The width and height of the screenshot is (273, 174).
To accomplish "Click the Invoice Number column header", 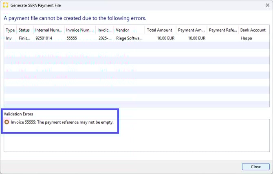I will coord(80,30).
